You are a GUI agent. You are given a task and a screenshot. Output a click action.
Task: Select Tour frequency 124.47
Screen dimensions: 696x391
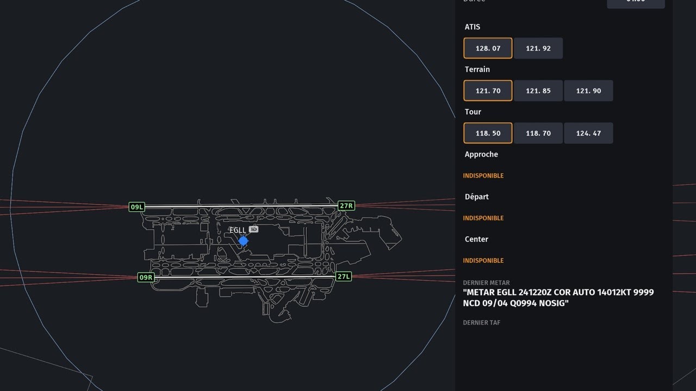pos(588,133)
